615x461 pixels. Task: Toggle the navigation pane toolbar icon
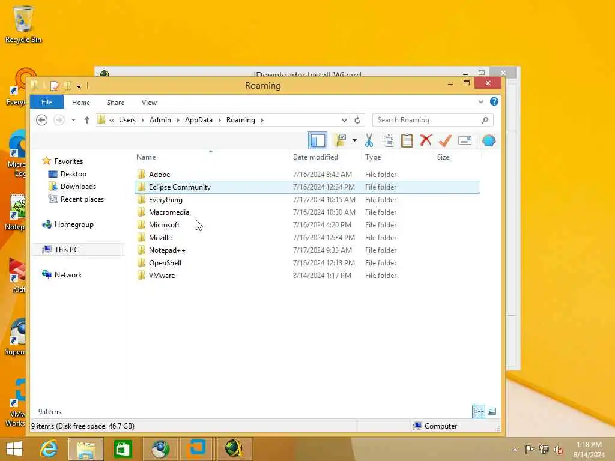[318, 140]
